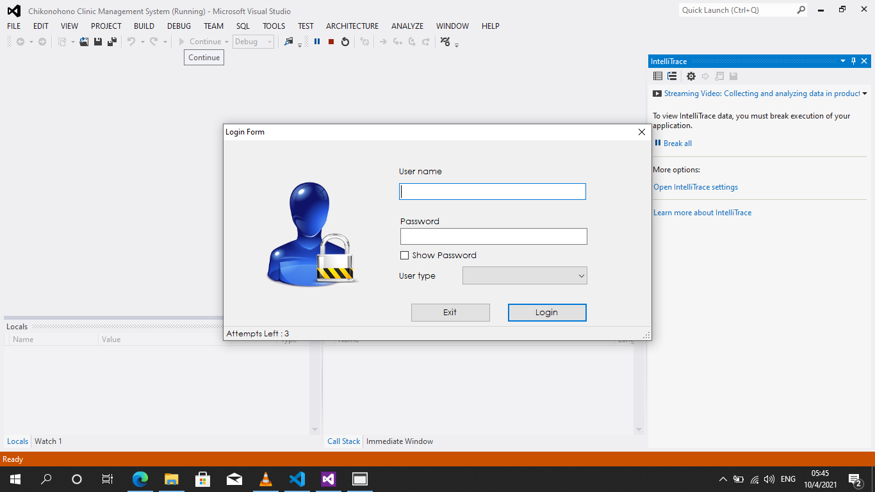Show IntelliTrace events list view icon
Viewport: 875px width, 492px height.
click(658, 76)
